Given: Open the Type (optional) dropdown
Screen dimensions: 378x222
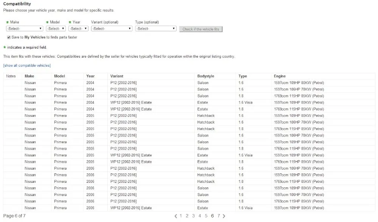Looking at the screenshot, I should tap(156, 29).
